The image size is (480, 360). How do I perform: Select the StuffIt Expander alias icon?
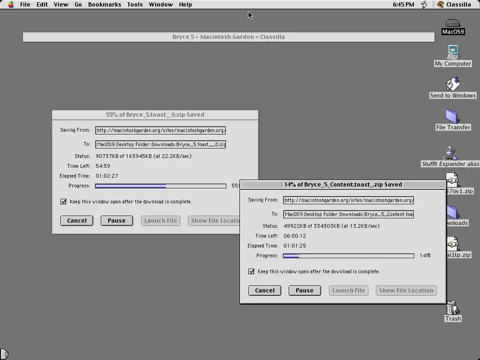[450, 153]
